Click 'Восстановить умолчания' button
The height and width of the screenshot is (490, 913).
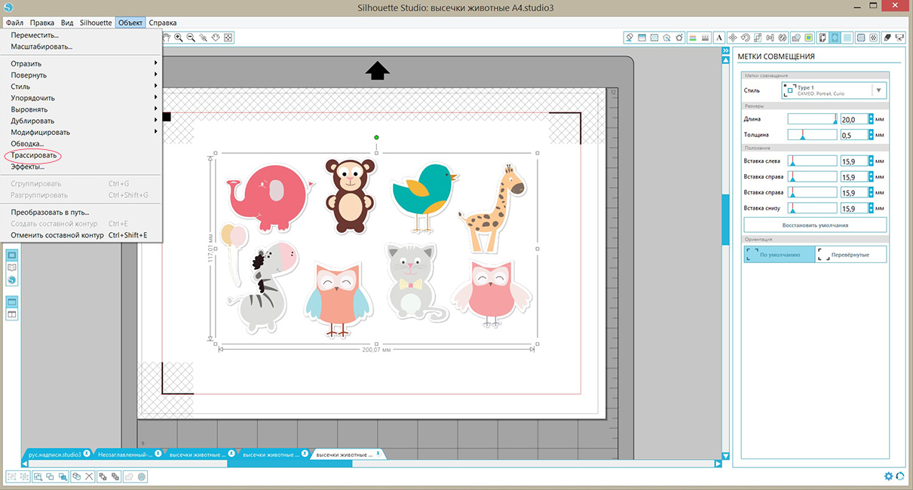[815, 225]
